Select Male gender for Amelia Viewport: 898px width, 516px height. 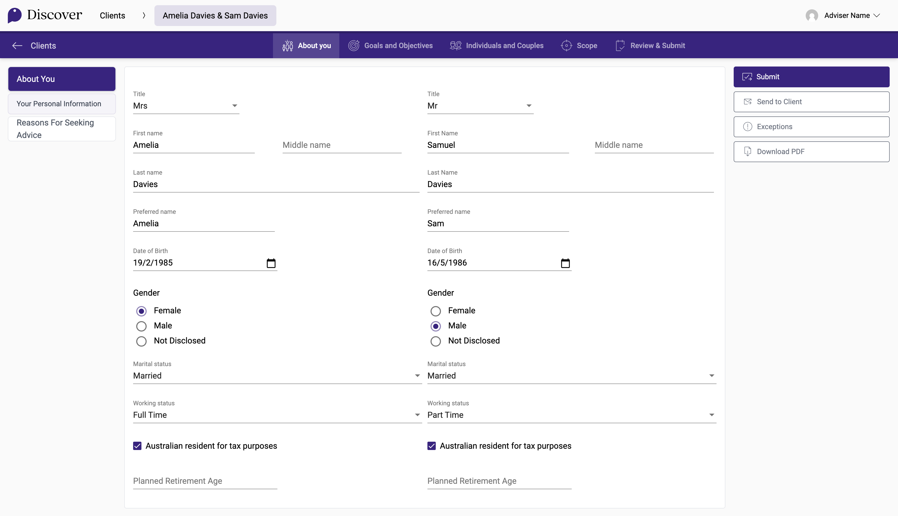click(141, 326)
